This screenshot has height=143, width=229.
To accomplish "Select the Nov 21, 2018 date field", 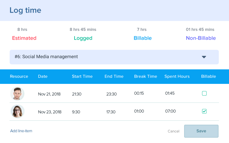I will pos(49,94).
